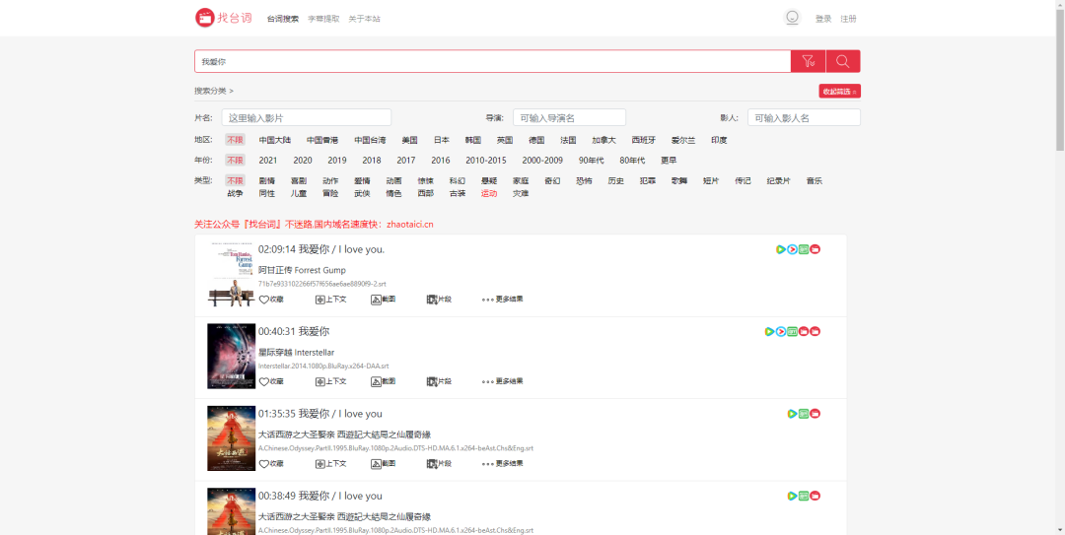Open 上下文 context for Forrest Gump result
The width and height of the screenshot is (1065, 535).
click(330, 300)
